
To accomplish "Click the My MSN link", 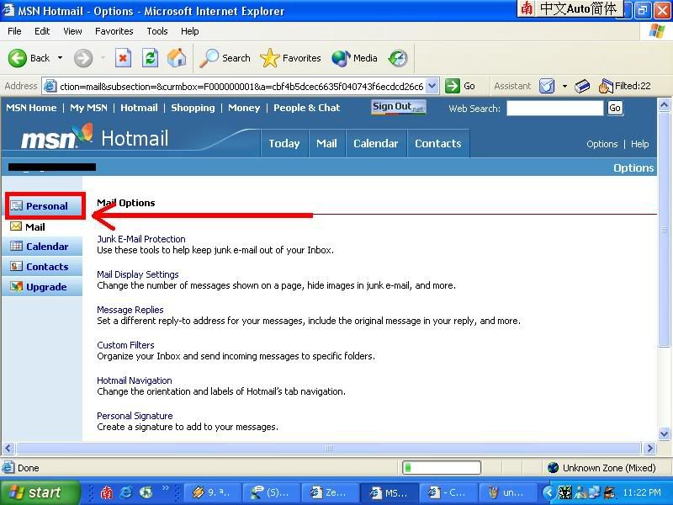I will [x=88, y=108].
